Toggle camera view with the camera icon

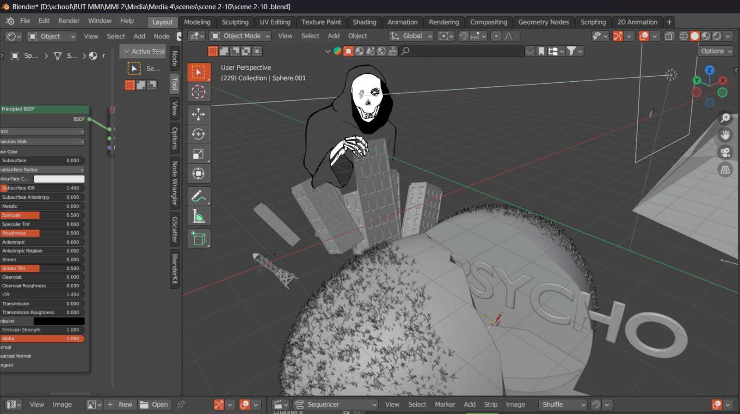pyautogui.click(x=725, y=152)
